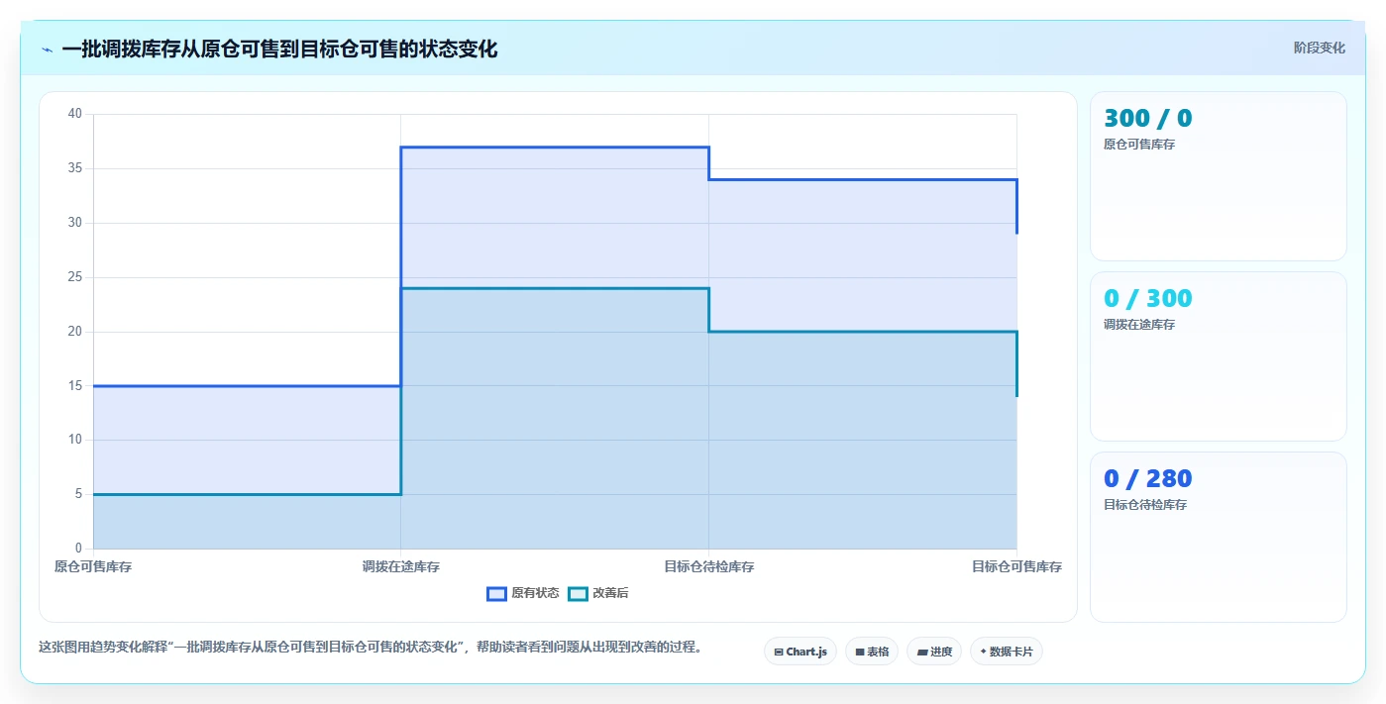
Task: Select the 数据卡片 tag chip
Action: pos(1007,652)
